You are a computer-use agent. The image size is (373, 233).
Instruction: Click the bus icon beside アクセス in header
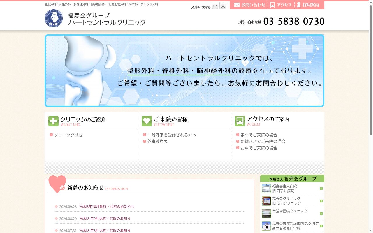point(272,5)
